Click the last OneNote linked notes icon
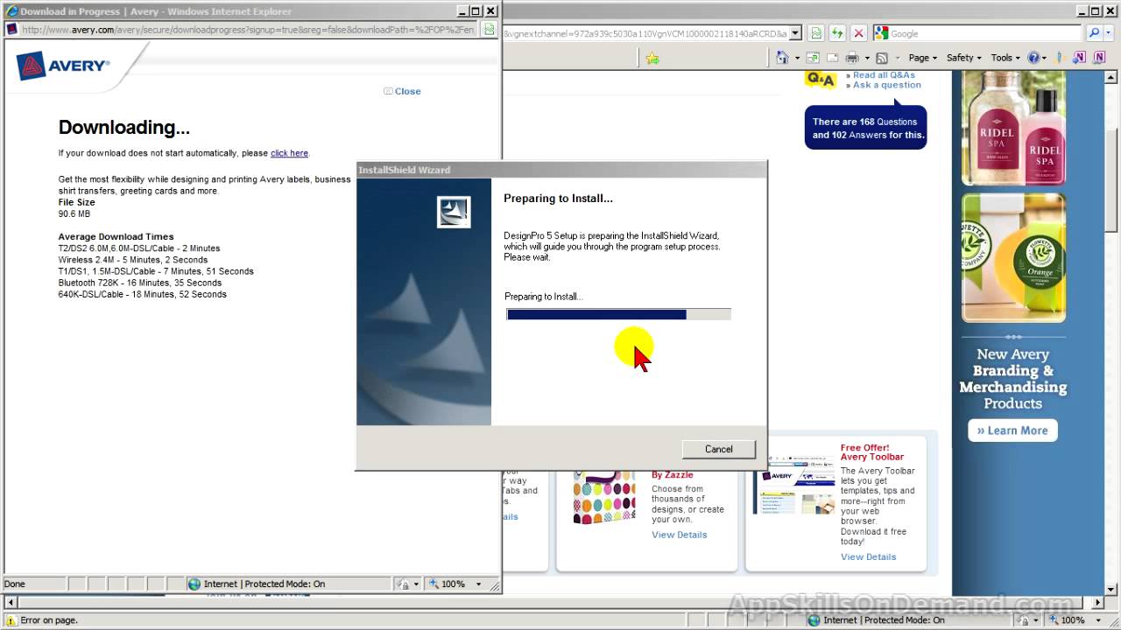Viewport: 1121px width, 630px height. point(1100,57)
